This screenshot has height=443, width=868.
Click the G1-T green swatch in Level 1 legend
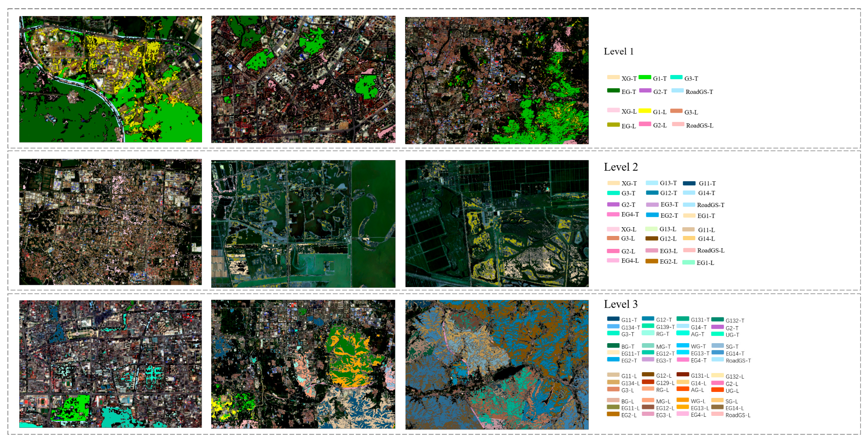(645, 77)
